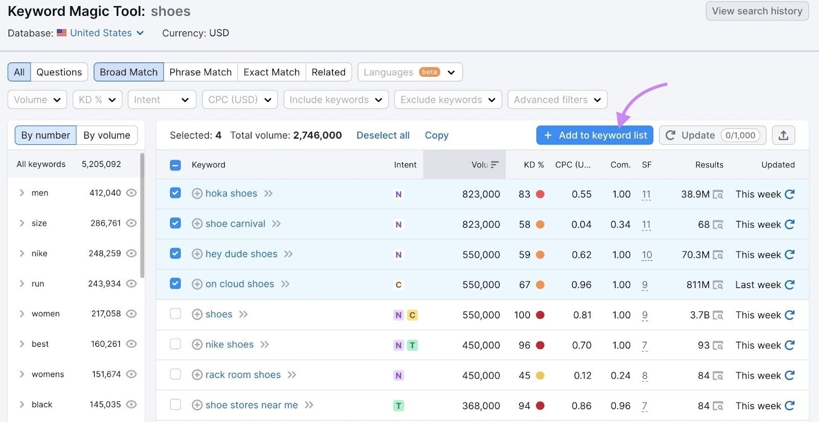Image resolution: width=819 pixels, height=422 pixels.
Task: Click the Update button
Action: point(713,136)
